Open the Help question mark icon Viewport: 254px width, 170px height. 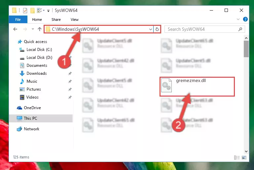pos(245,19)
